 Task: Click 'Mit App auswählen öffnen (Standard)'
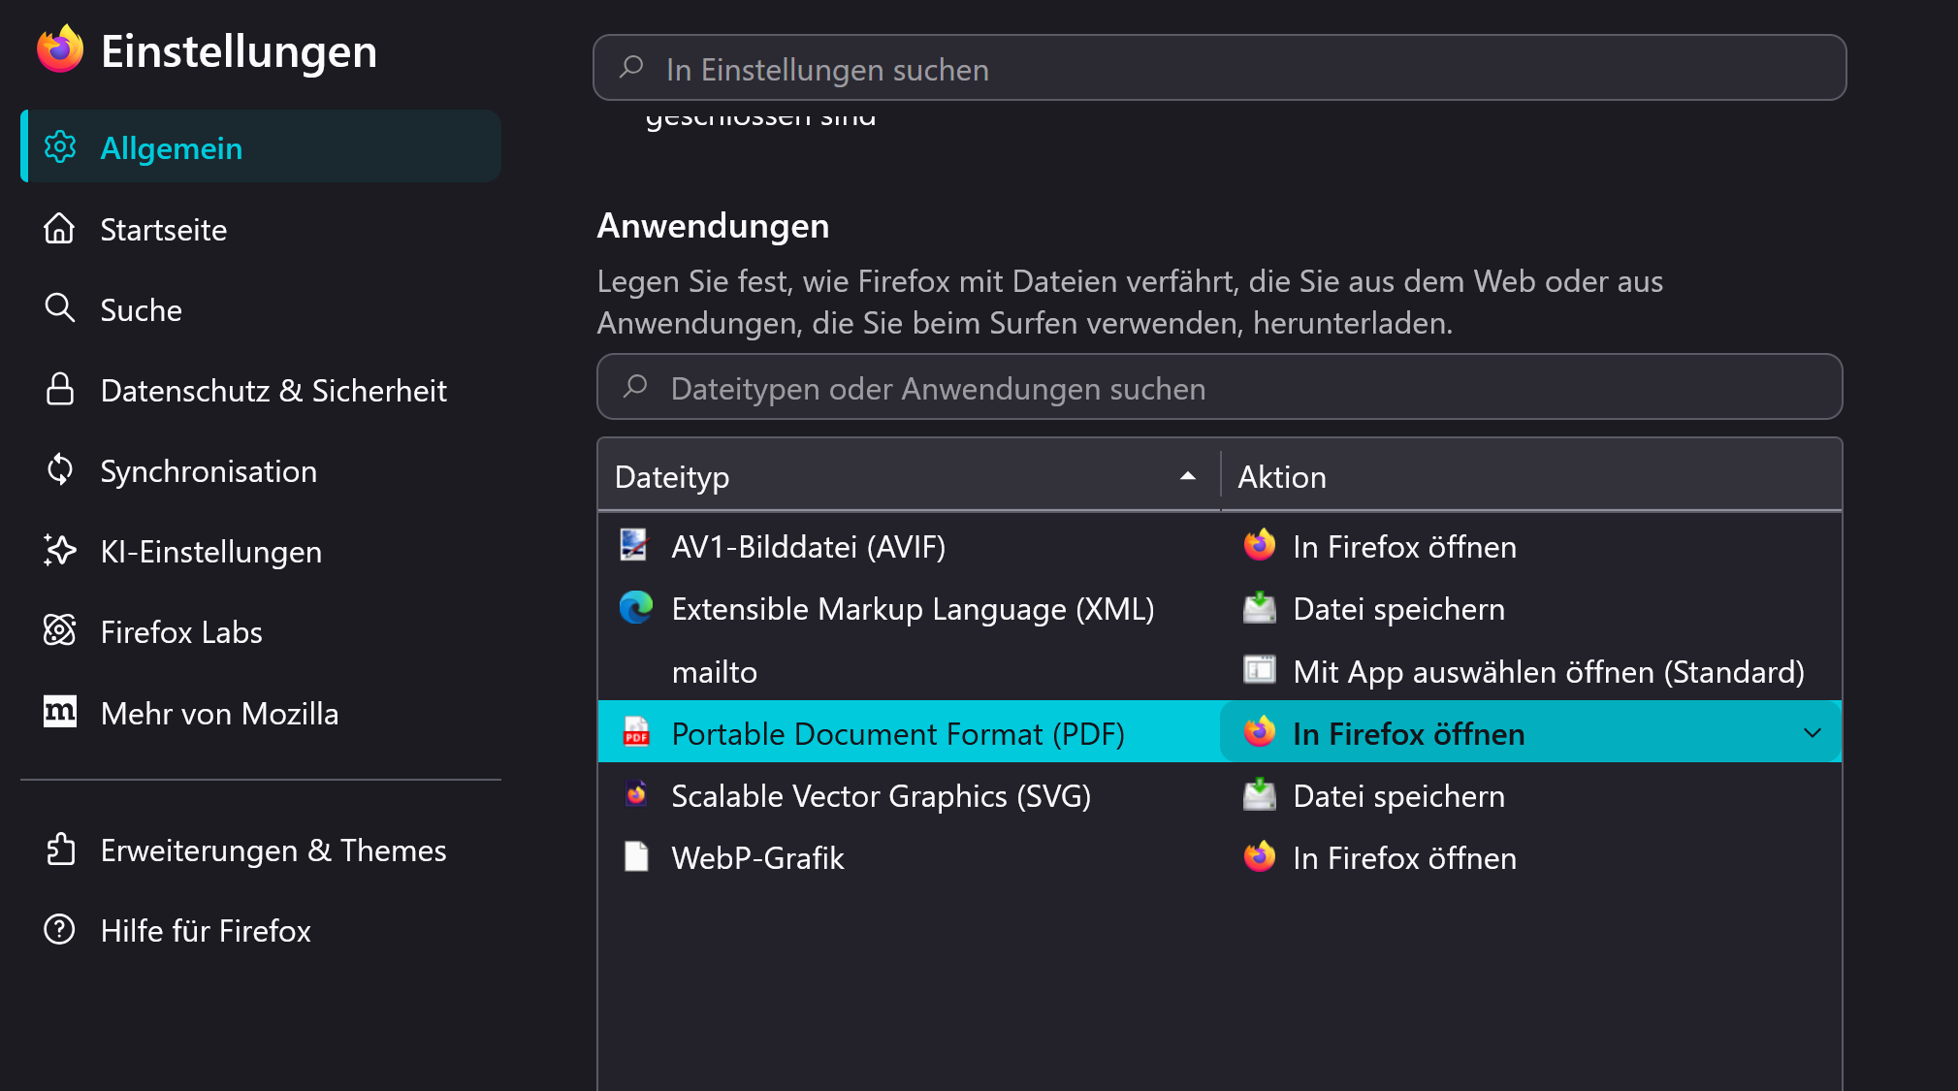click(x=1549, y=671)
